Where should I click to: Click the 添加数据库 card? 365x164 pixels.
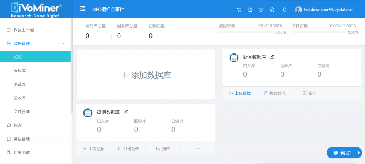click(x=146, y=75)
